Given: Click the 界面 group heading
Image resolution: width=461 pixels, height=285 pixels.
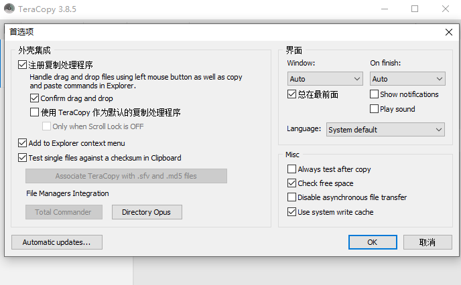Looking at the screenshot, I should (x=293, y=50).
